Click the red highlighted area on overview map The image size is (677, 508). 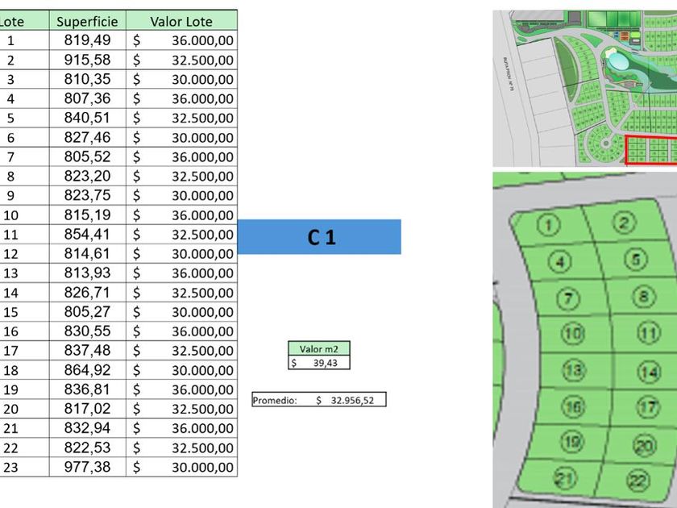(651, 150)
